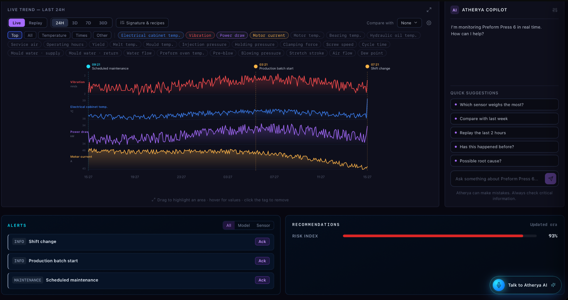
Task: Add the Injection pressure sensor tag
Action: click(204, 44)
